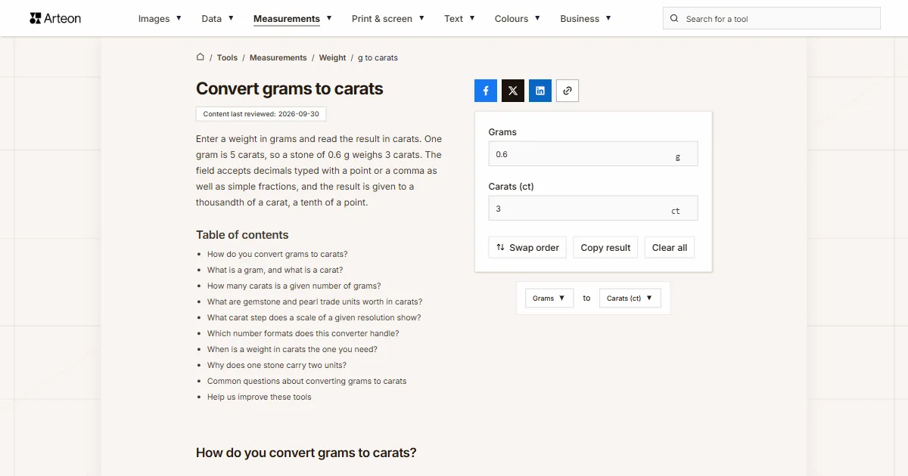This screenshot has height=476, width=908.
Task: Focus the Carats (ct) result field
Action: [x=593, y=209]
